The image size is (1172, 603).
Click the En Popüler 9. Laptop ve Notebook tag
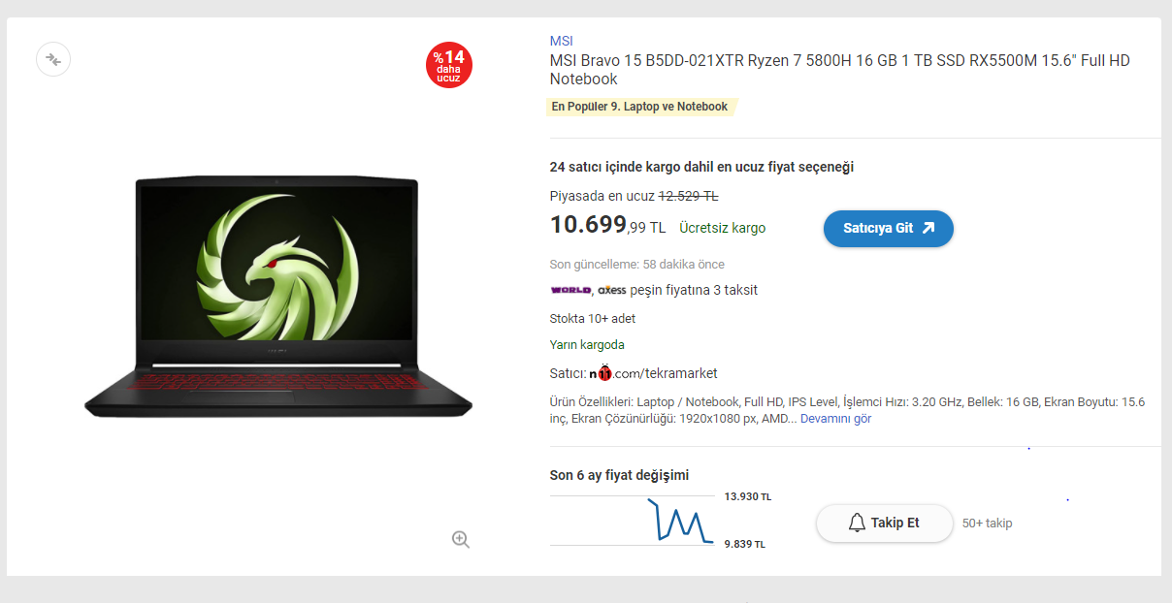tap(640, 107)
